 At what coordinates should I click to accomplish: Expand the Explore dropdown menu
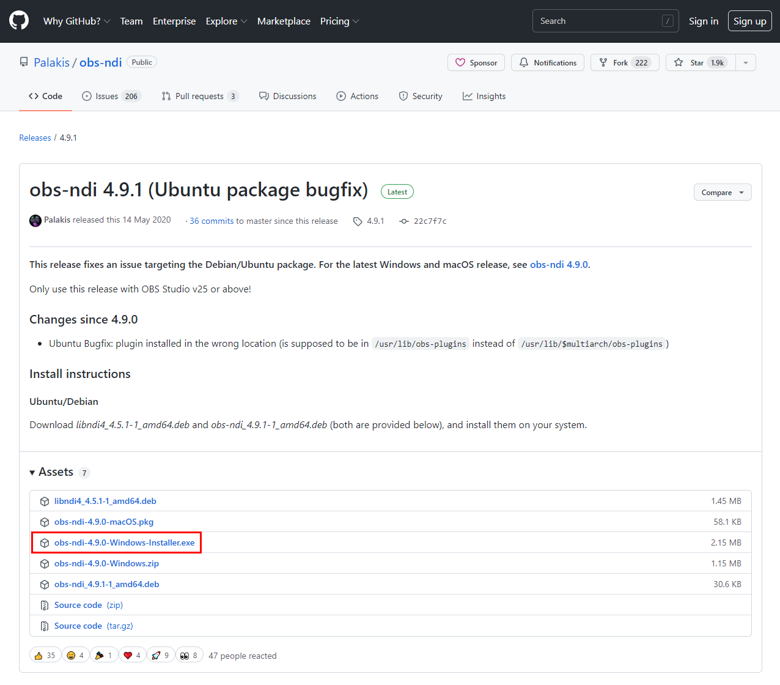[x=226, y=21]
